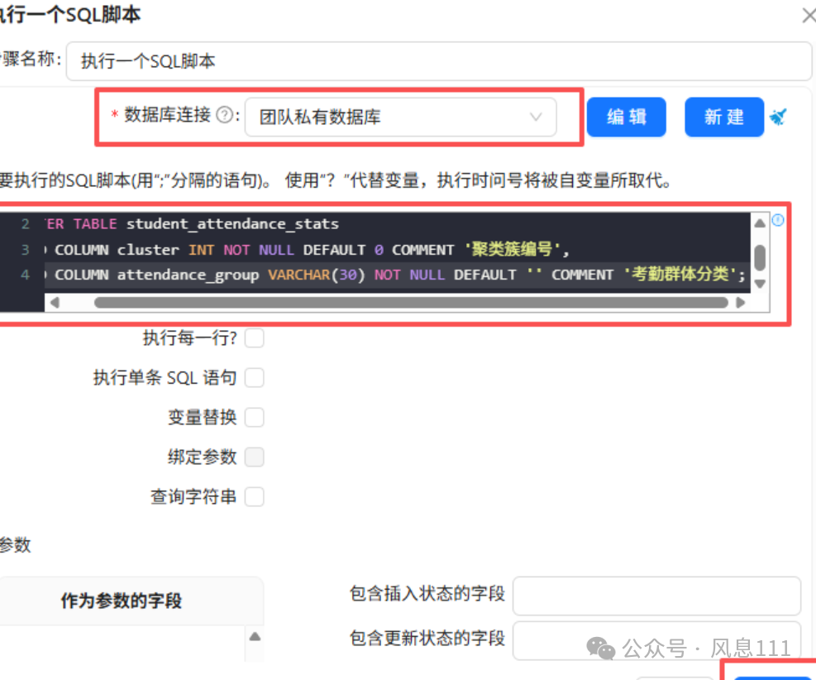816x680 pixels.
Task: Toggle the 执行每一行? checkbox
Action: (x=255, y=338)
